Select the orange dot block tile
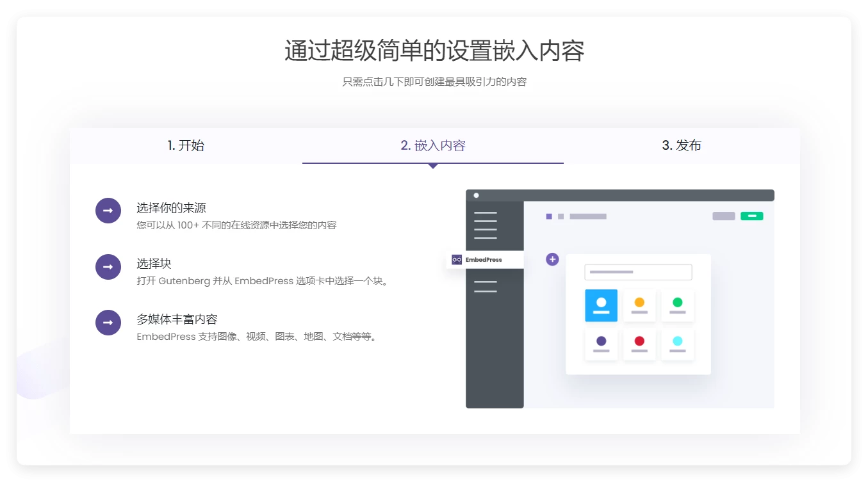 coord(639,305)
